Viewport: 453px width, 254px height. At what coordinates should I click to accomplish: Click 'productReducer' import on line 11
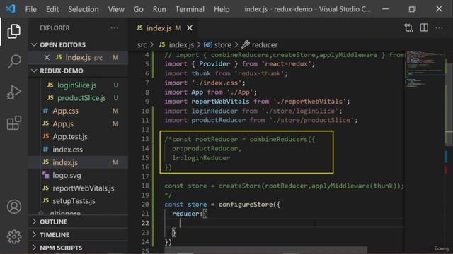[218, 120]
